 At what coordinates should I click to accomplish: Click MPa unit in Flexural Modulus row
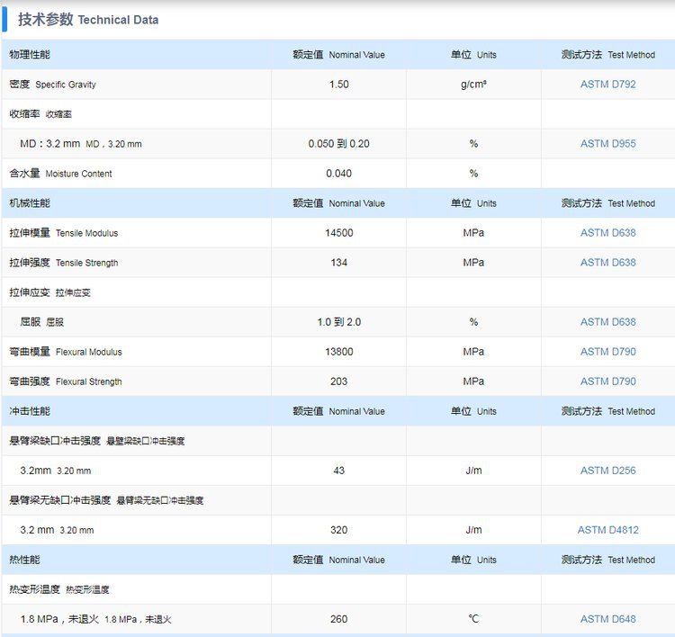[473, 352]
